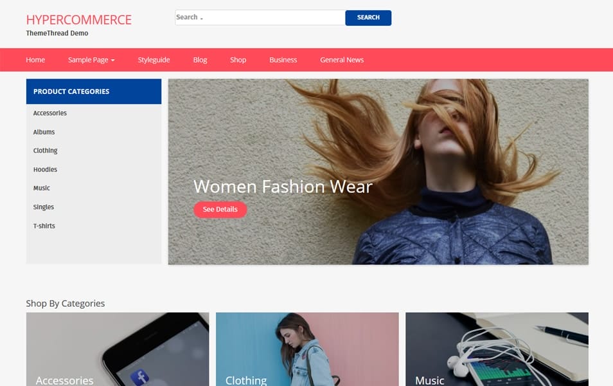Select Business in the top navigation
Viewport: 613px width, 386px height.
click(x=283, y=59)
